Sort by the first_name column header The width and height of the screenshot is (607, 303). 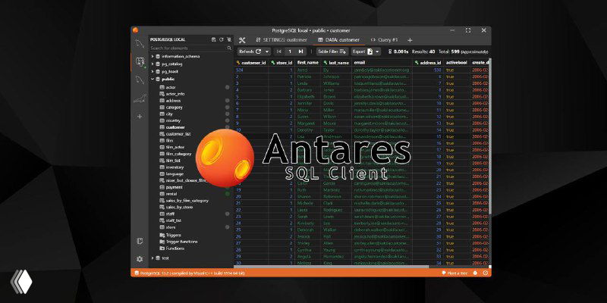(x=308, y=63)
